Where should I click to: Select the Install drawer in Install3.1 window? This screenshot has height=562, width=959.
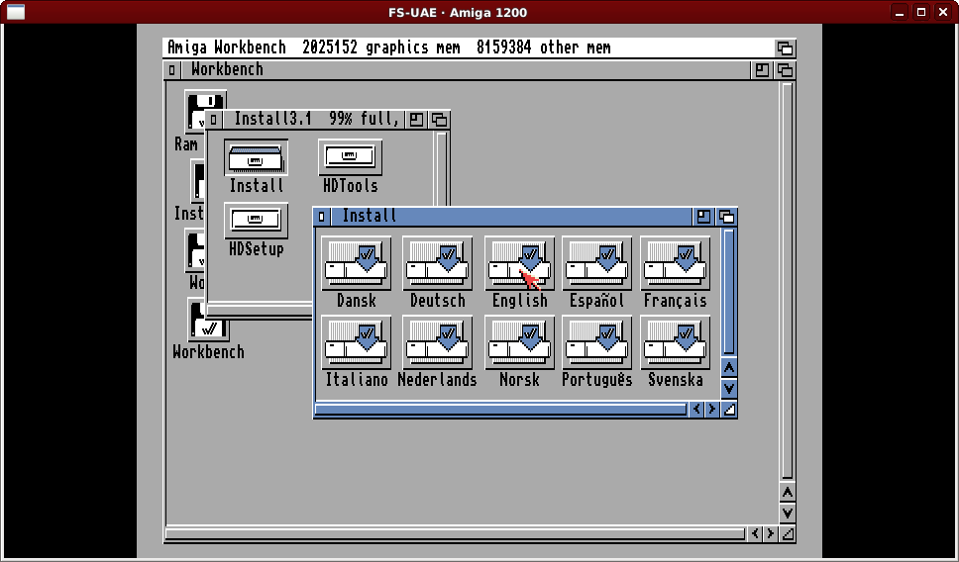click(256, 157)
